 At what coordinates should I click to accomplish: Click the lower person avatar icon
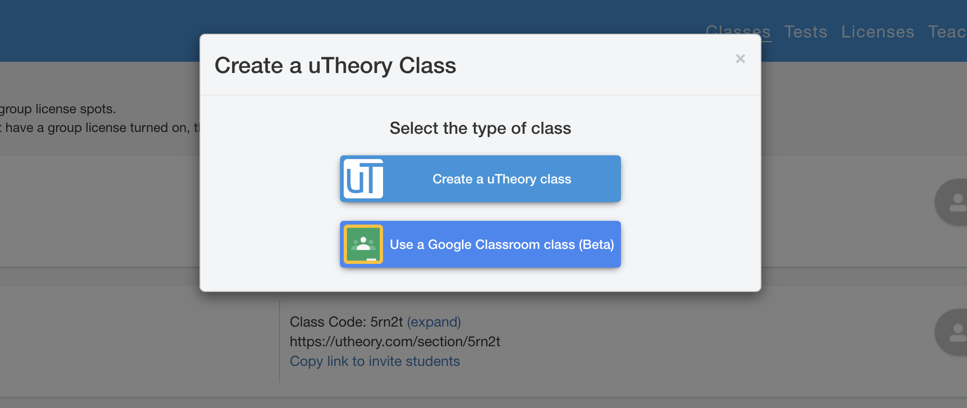point(951,332)
